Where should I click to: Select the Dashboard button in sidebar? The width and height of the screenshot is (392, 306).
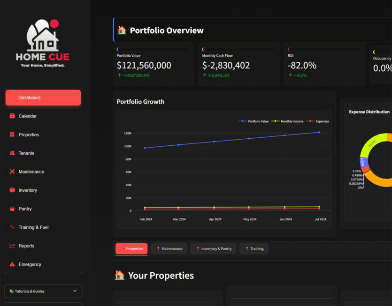tap(43, 97)
